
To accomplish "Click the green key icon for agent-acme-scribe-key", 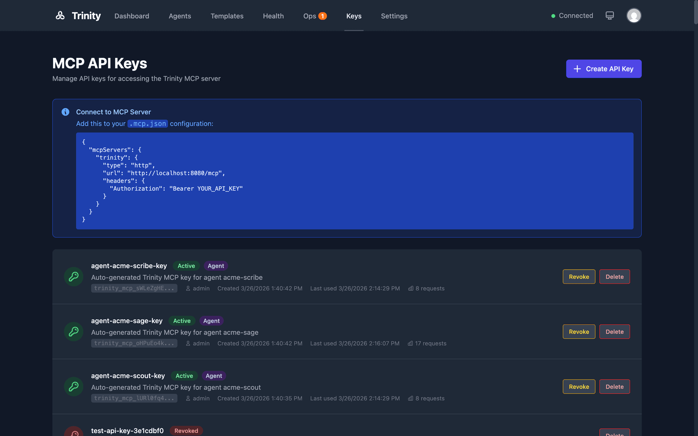I will (x=74, y=277).
